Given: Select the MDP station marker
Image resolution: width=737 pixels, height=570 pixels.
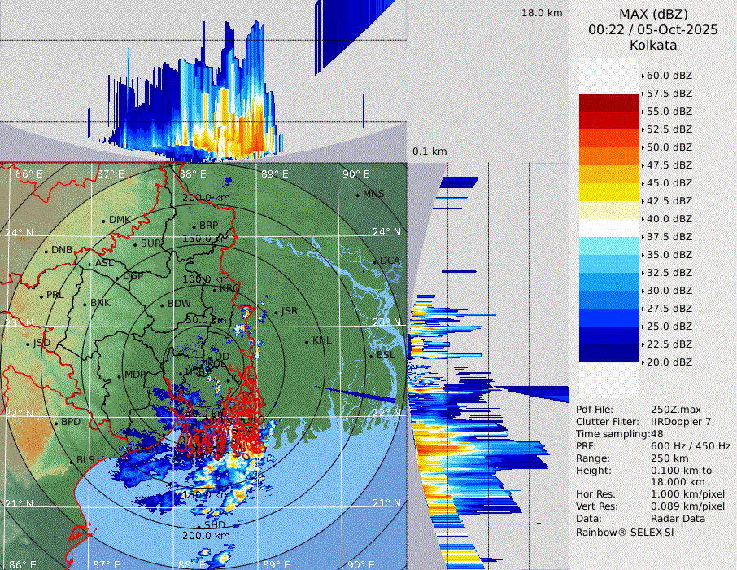Looking at the screenshot, I should pyautogui.click(x=119, y=375).
